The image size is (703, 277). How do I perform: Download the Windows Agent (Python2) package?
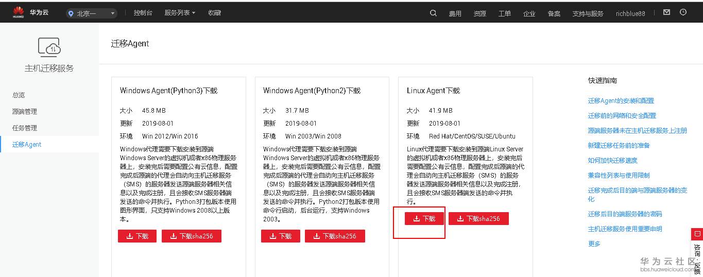281,236
